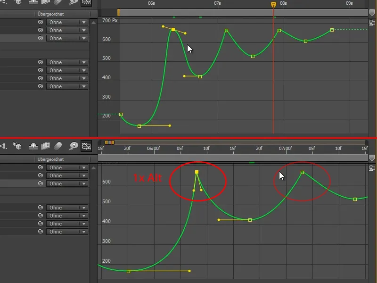Viewport: 377px width, 283px height.
Task: Open the first Ohne parent dropdown in upper panel
Action: [x=66, y=22]
